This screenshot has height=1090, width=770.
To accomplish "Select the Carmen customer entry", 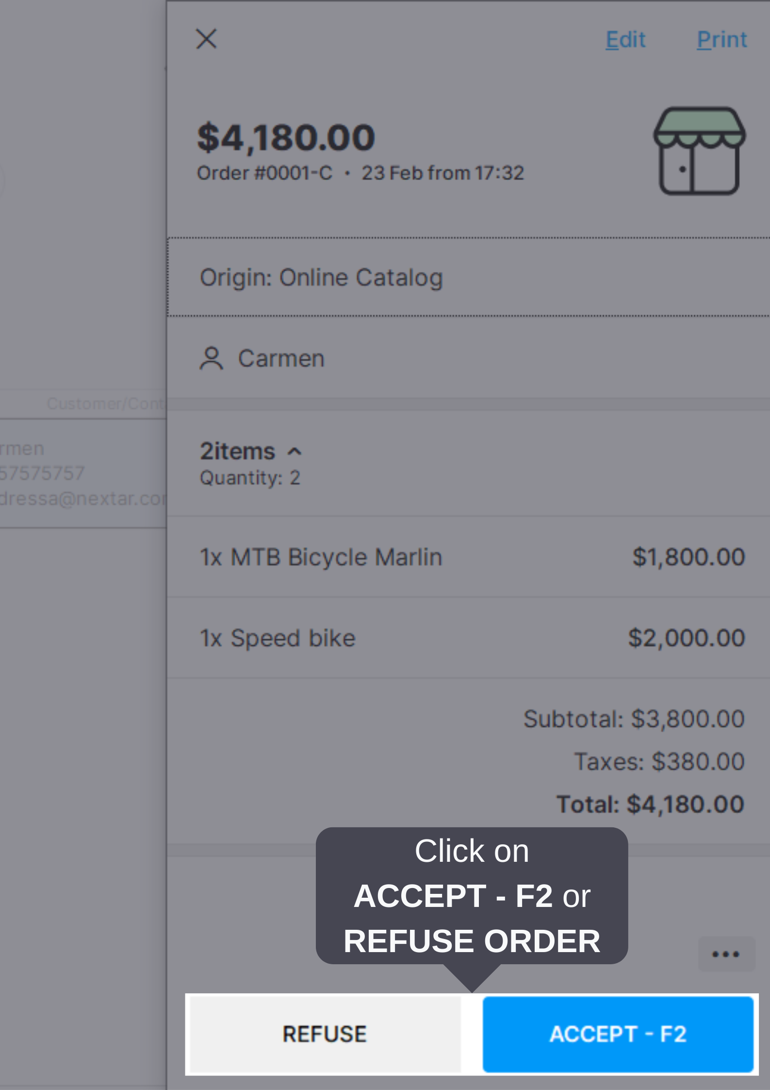I will coord(281,358).
